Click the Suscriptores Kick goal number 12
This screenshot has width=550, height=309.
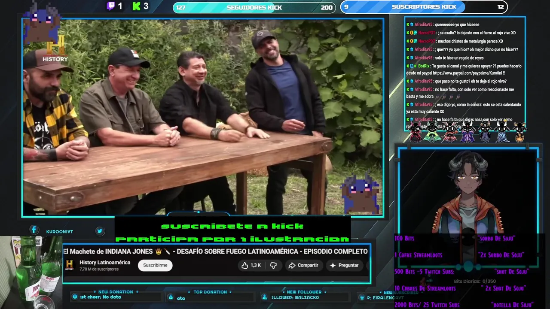501,7
